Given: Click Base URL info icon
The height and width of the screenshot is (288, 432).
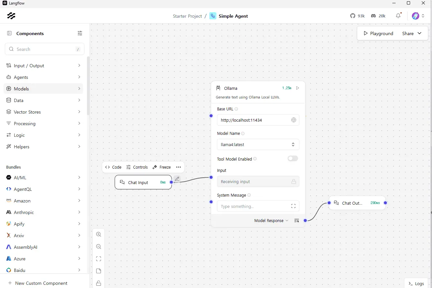Looking at the screenshot, I should (x=236, y=109).
